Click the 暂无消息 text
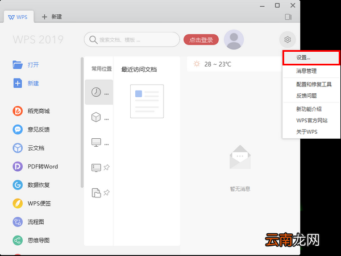Viewport: 341px width, 256px height. point(240,189)
